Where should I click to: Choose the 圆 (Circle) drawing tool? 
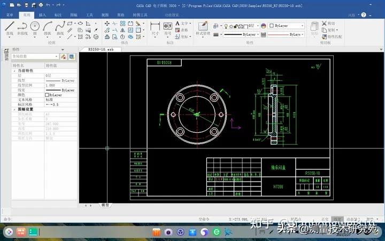coord(35,27)
